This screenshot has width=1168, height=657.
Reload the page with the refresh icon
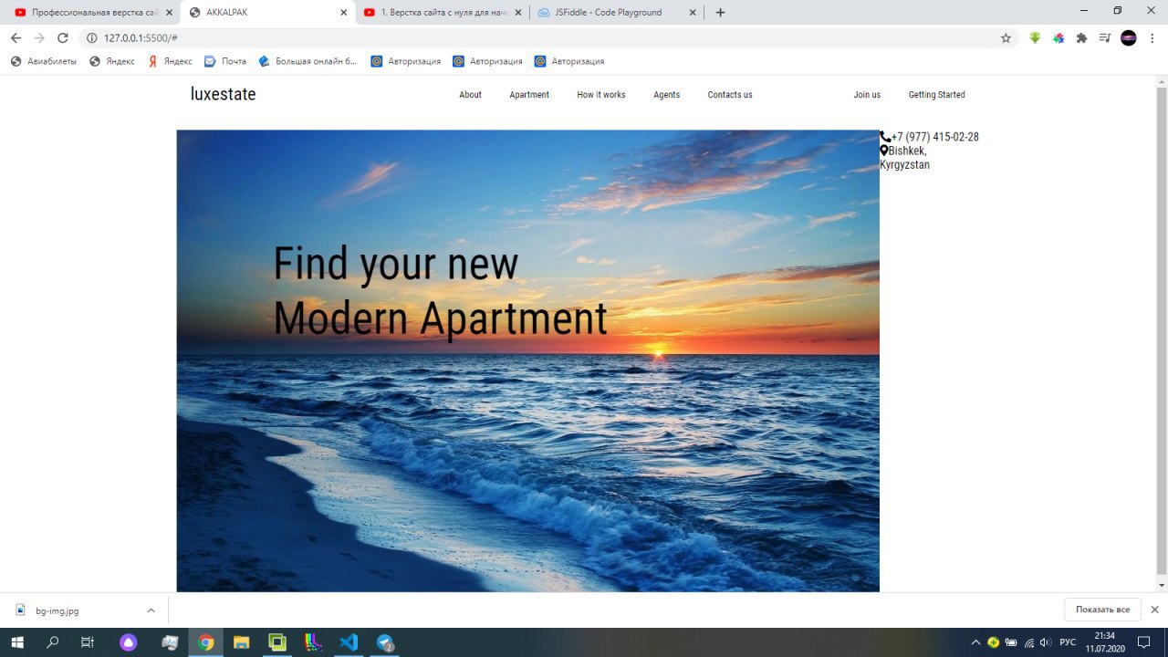(x=63, y=38)
